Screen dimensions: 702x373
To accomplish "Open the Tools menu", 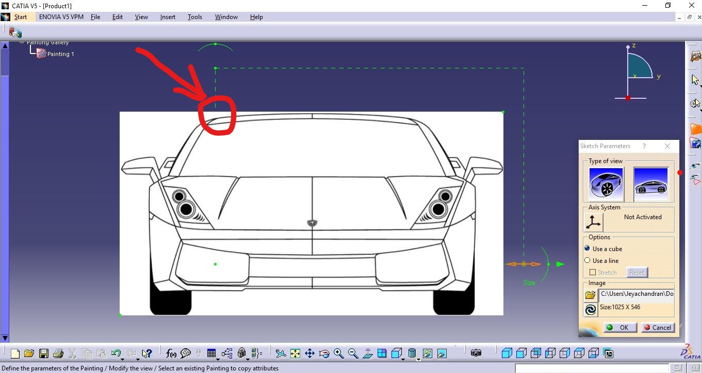I will 195,17.
